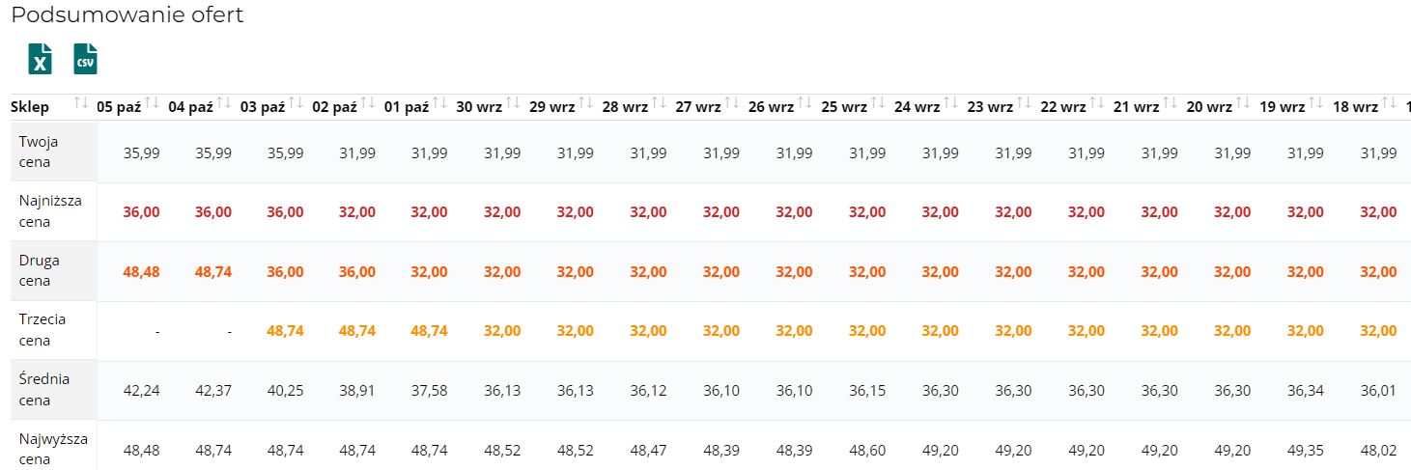1411x470 pixels.
Task: Click the 01 paź column header
Action: click(x=407, y=107)
